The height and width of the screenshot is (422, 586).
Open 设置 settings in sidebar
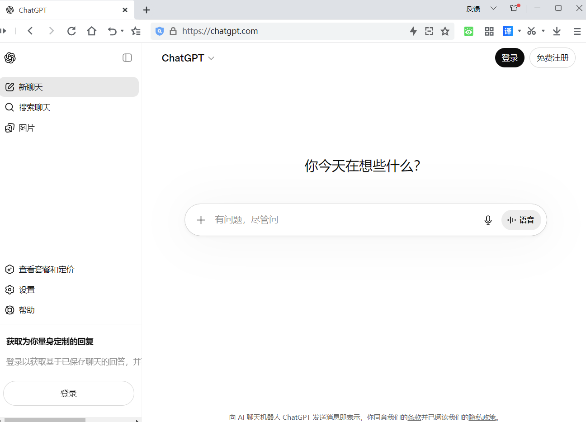click(69, 290)
